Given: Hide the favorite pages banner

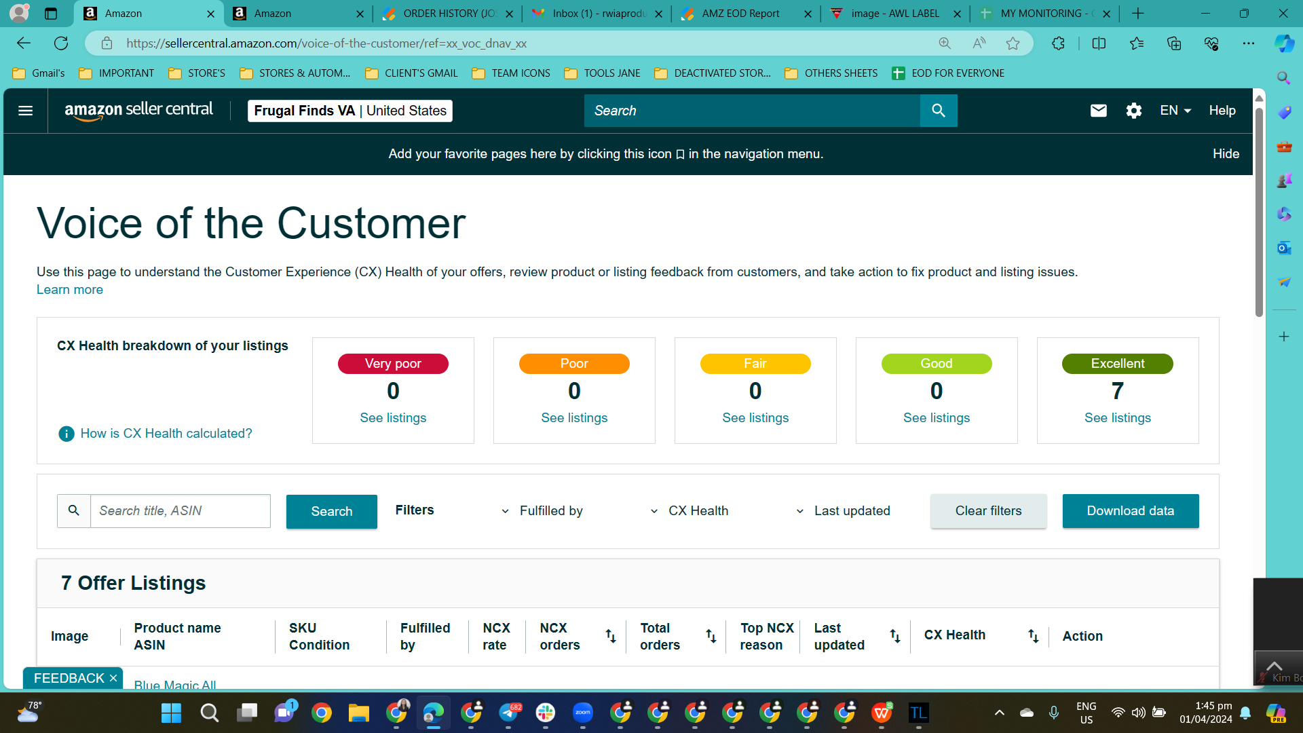Looking at the screenshot, I should coord(1226,154).
